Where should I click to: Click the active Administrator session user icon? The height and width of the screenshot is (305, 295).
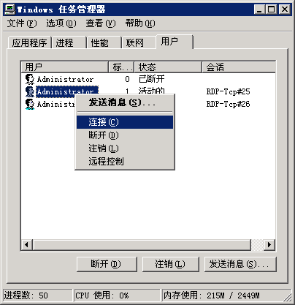(x=30, y=91)
